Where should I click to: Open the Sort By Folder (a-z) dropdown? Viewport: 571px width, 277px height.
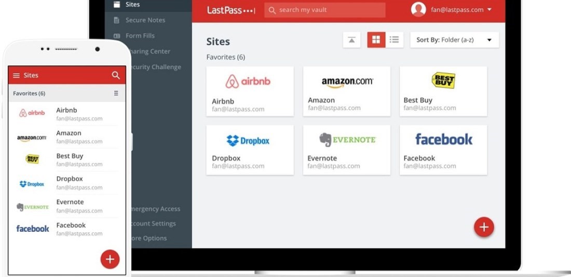(455, 39)
